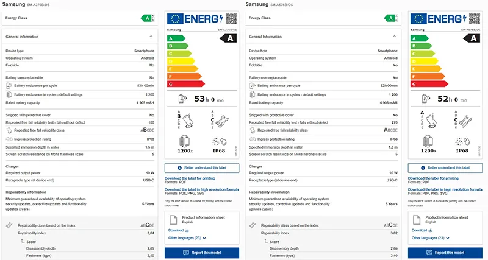Click the red G class bar on SM-A376B/DS label

point(174,83)
